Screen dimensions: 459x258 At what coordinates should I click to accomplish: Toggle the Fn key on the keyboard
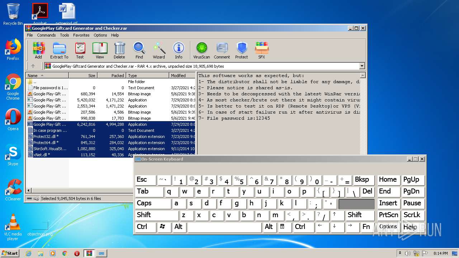coord(368,227)
